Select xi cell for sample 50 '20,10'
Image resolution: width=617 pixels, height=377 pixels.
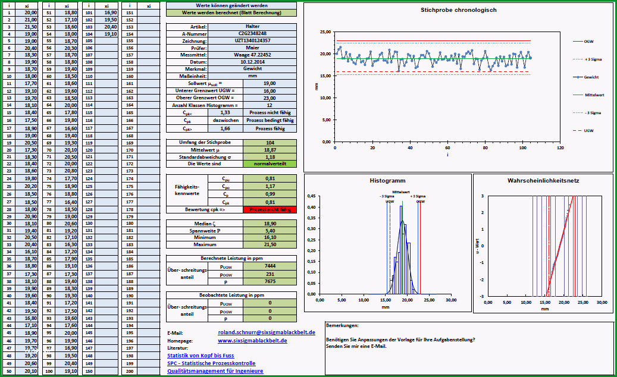click(27, 371)
